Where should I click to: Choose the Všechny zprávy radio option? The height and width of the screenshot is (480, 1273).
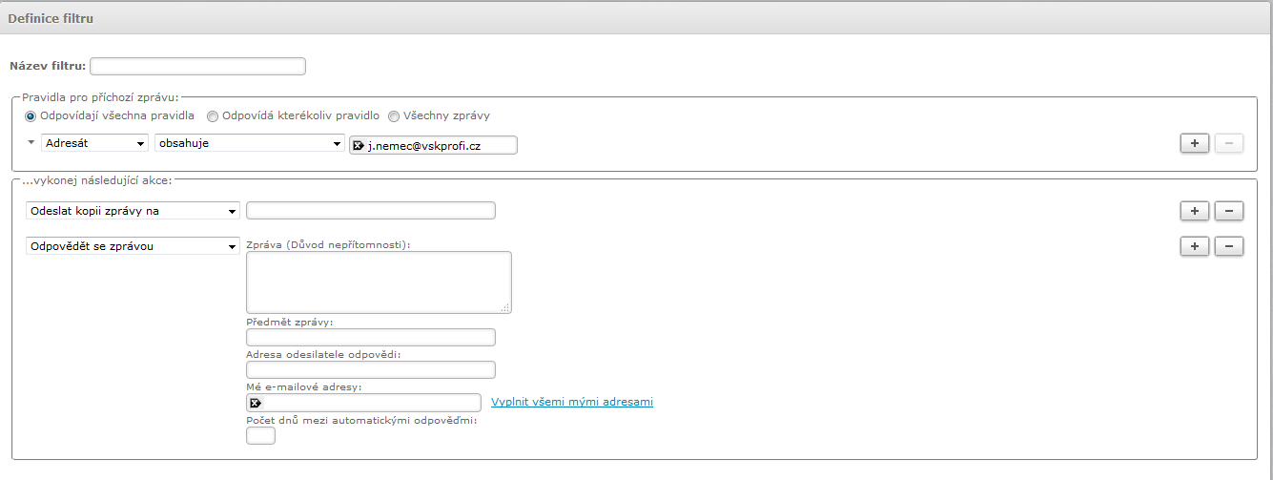[393, 116]
